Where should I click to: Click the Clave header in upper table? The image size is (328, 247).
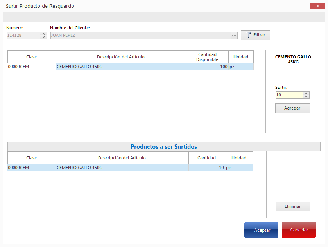(x=32, y=57)
